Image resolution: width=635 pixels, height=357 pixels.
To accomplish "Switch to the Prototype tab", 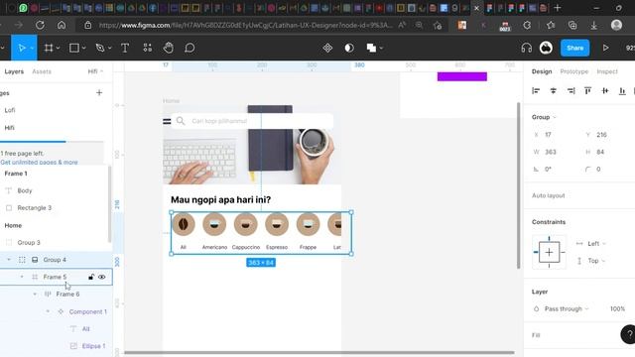I will [574, 71].
